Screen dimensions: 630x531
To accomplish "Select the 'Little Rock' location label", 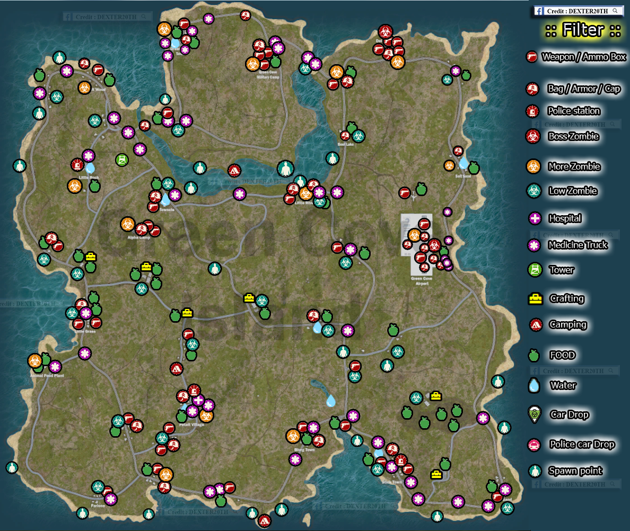I will click(x=89, y=177).
